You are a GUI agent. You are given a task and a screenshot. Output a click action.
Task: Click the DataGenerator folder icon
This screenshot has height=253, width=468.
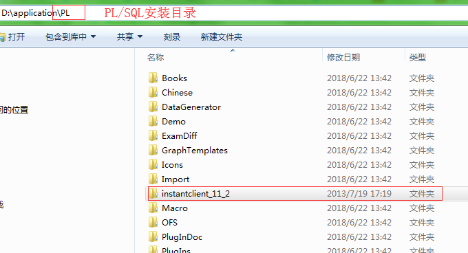(x=153, y=107)
